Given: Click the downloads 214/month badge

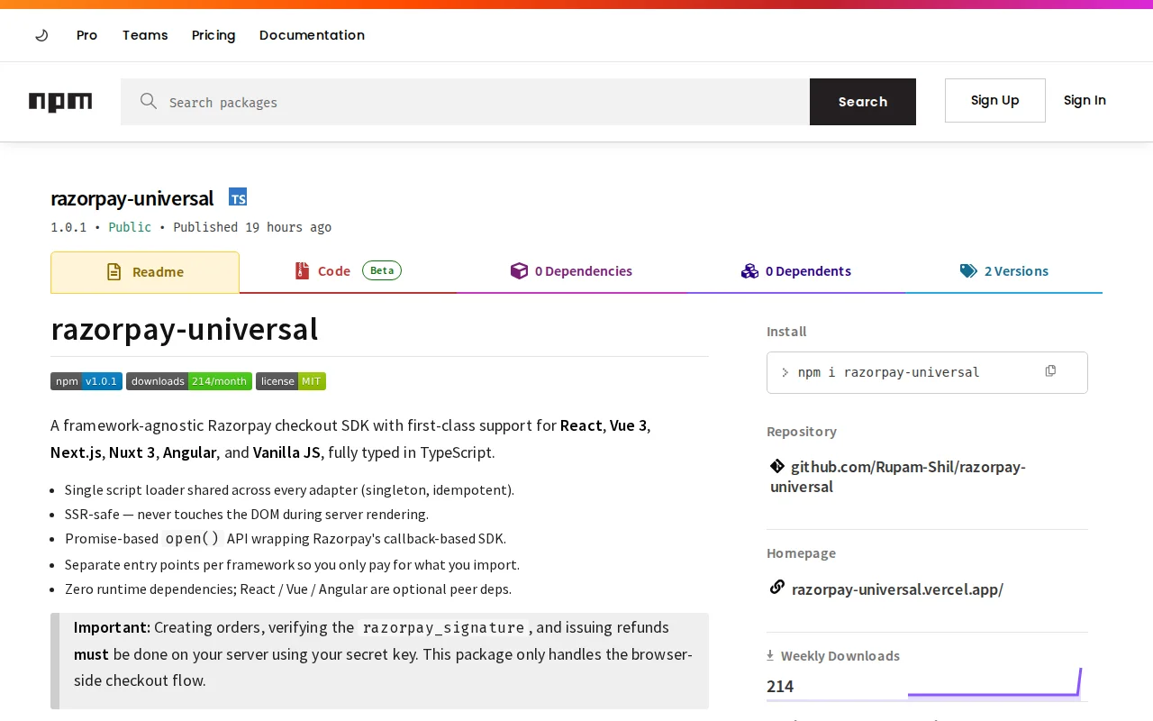Looking at the screenshot, I should (189, 381).
